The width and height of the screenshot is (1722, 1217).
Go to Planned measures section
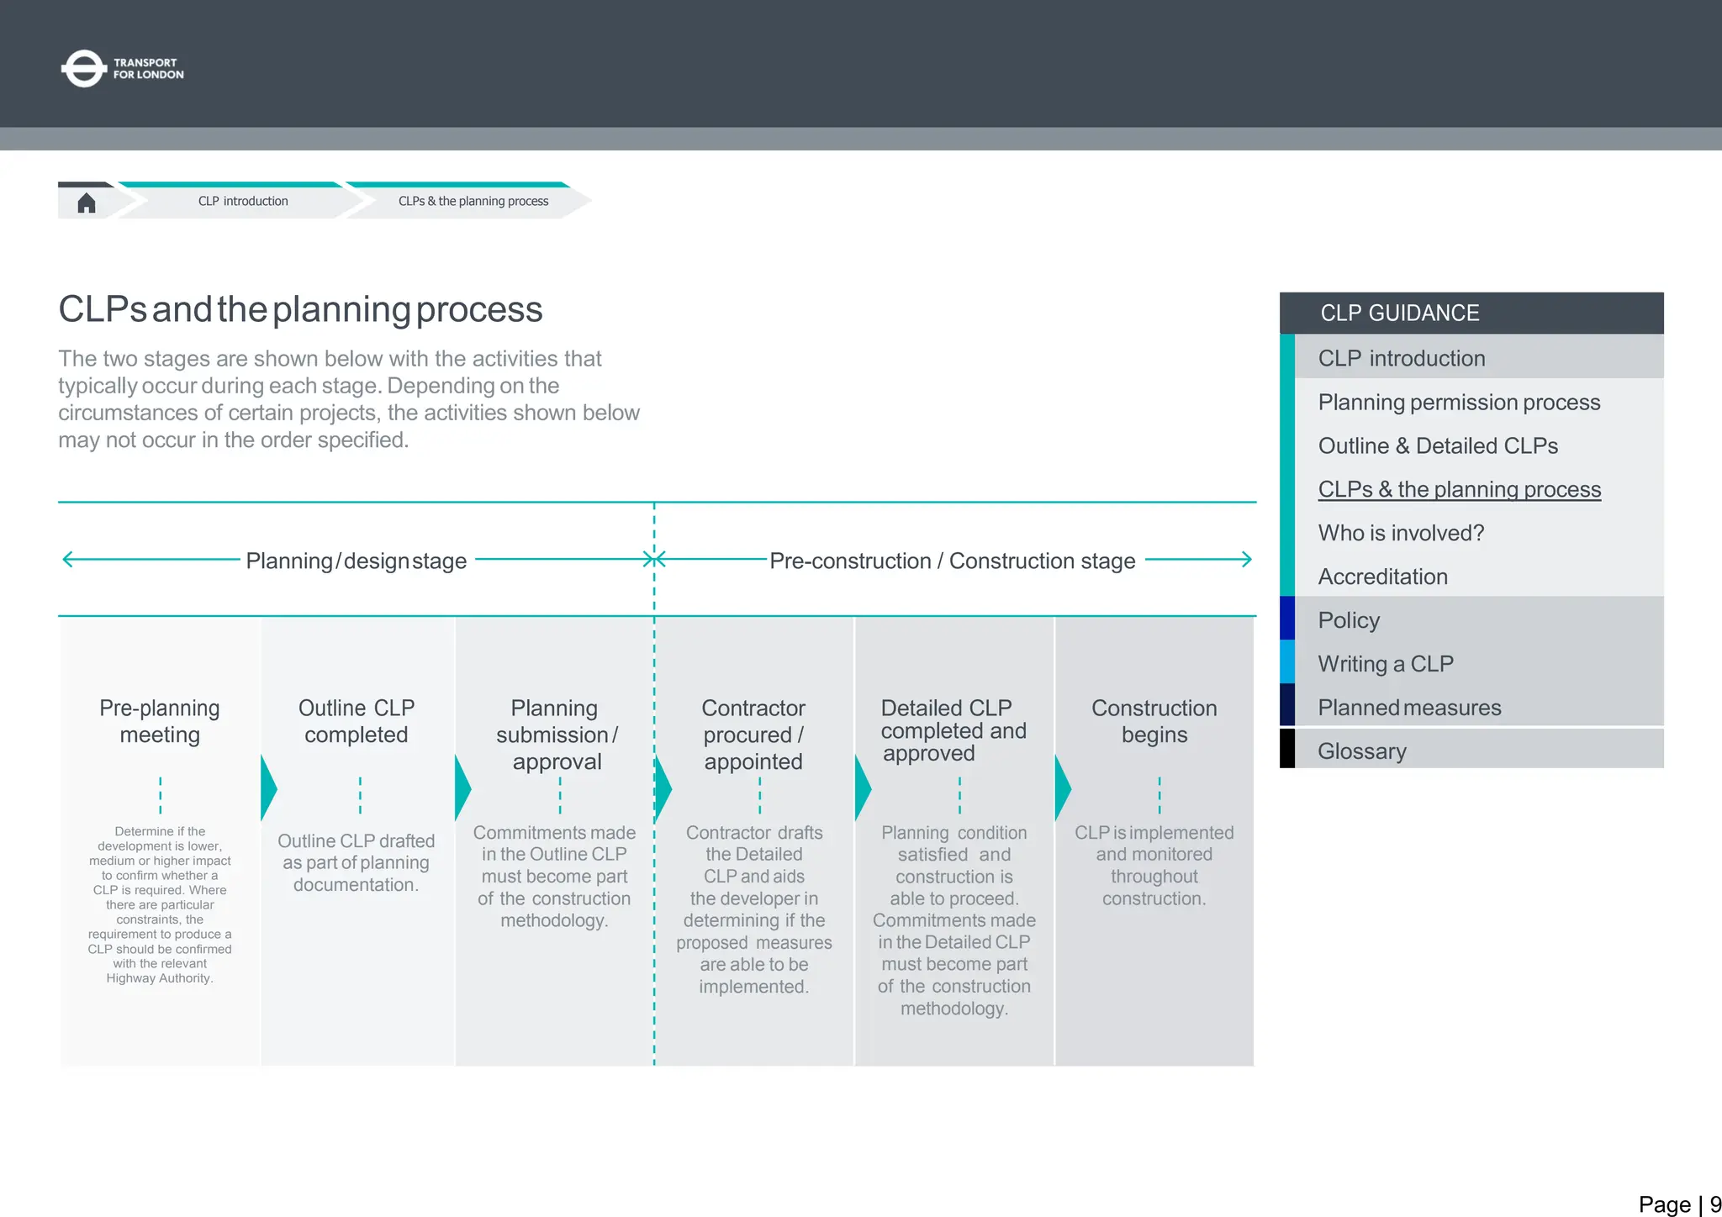point(1409,708)
